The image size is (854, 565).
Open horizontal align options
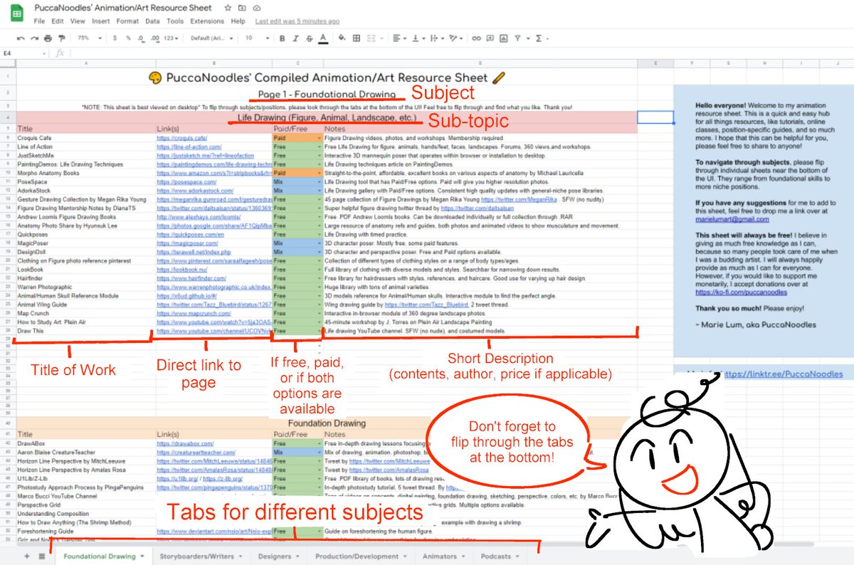400,38
